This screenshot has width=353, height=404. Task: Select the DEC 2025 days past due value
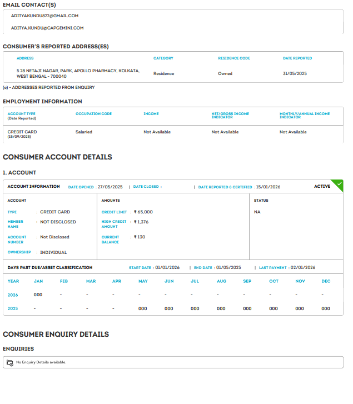click(326, 308)
